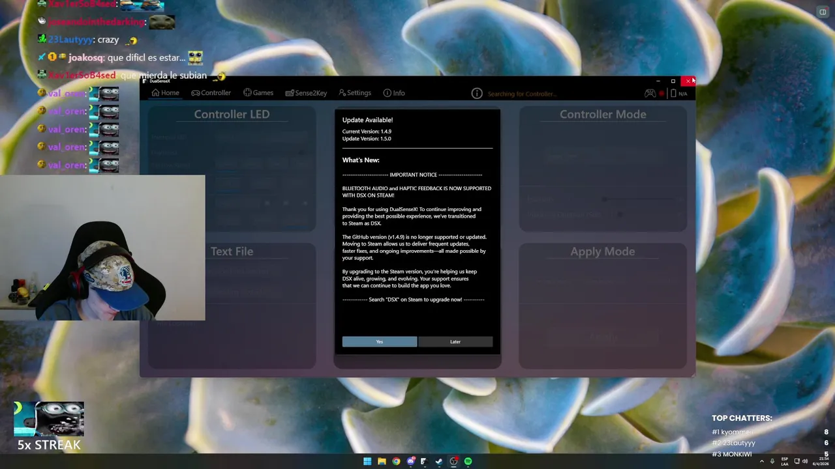Switch to the Controller tab
The height and width of the screenshot is (469, 835).
[x=211, y=93]
